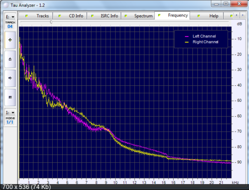
Task: Click the magenta Left Channel color marker
Action: pyautogui.click(x=187, y=36)
